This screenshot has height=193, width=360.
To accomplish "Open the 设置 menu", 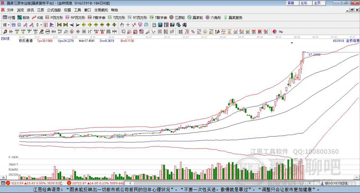I will tap(67, 10).
